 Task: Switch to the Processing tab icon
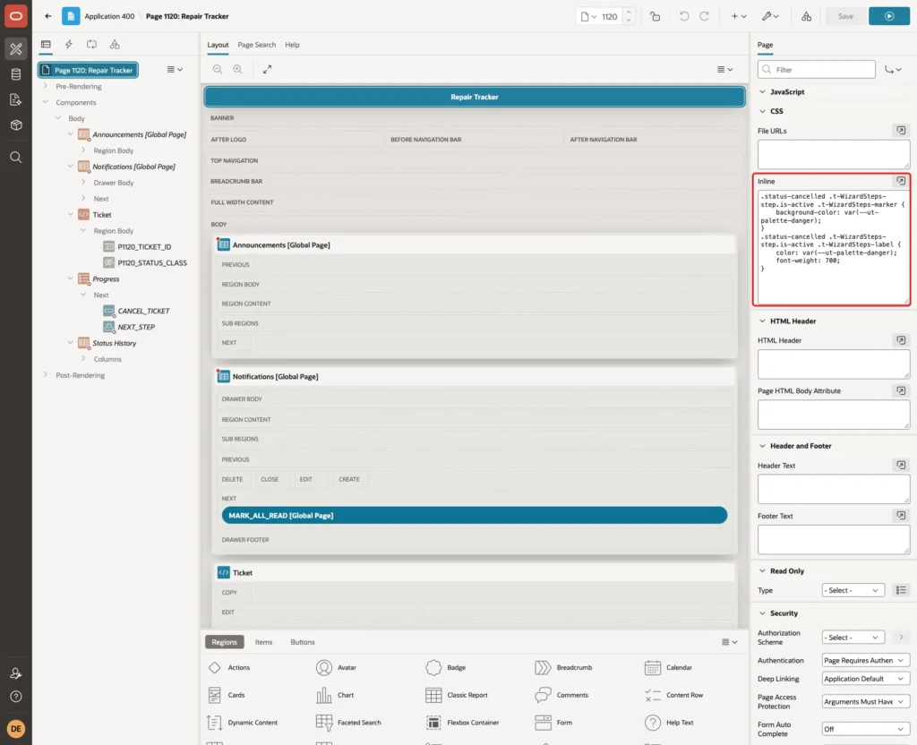pos(92,45)
